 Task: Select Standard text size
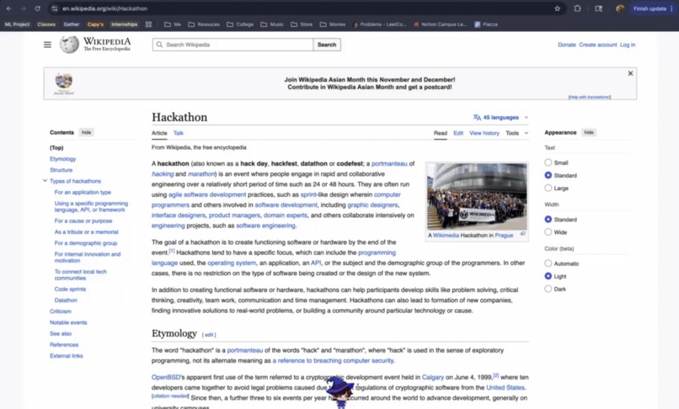tap(548, 175)
